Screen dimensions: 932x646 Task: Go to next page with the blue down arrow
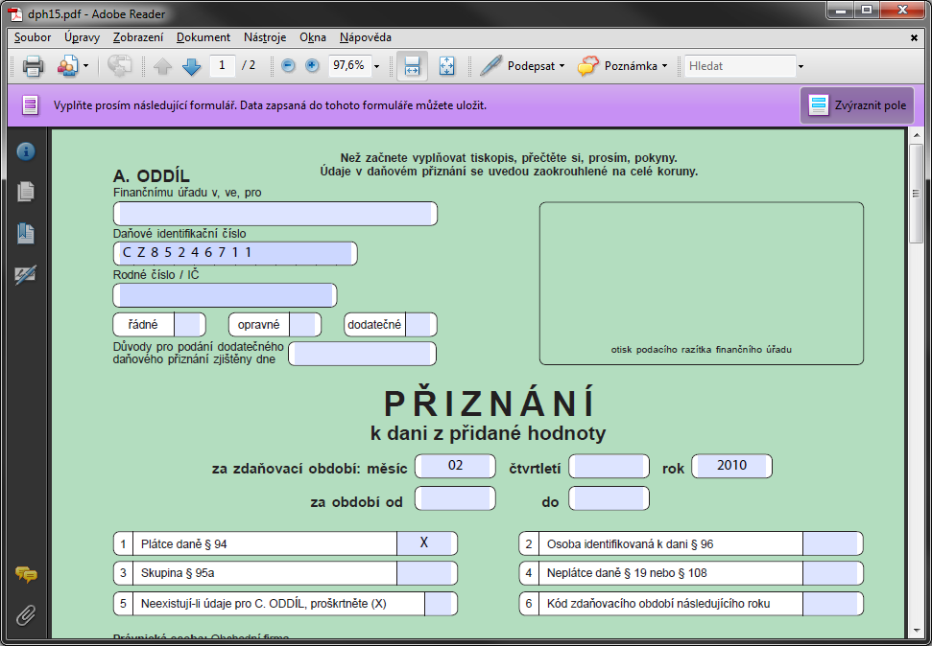[x=191, y=66]
